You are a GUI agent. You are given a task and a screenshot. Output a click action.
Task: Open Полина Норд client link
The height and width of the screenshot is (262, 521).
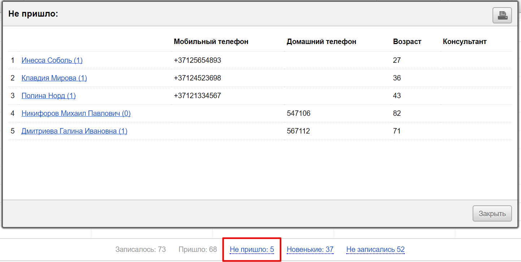pyautogui.click(x=48, y=96)
